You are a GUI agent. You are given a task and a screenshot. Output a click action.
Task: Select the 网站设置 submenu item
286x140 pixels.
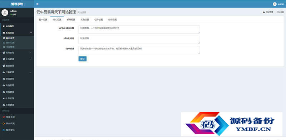(17, 38)
